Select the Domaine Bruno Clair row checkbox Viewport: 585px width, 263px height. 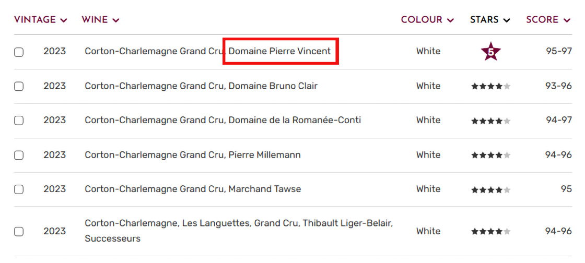pos(19,86)
